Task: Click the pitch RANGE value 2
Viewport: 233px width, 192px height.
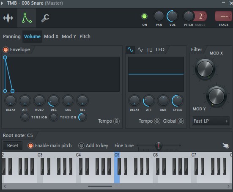Action: (200, 16)
